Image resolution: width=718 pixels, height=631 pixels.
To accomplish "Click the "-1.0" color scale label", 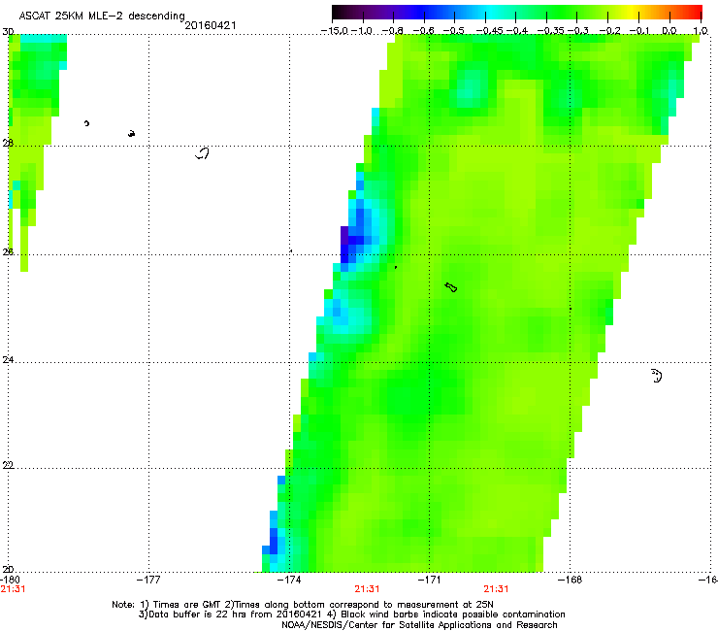I will tap(362, 31).
